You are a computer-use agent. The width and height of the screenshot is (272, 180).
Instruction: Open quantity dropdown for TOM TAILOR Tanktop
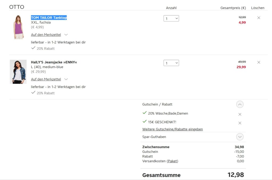point(171,18)
